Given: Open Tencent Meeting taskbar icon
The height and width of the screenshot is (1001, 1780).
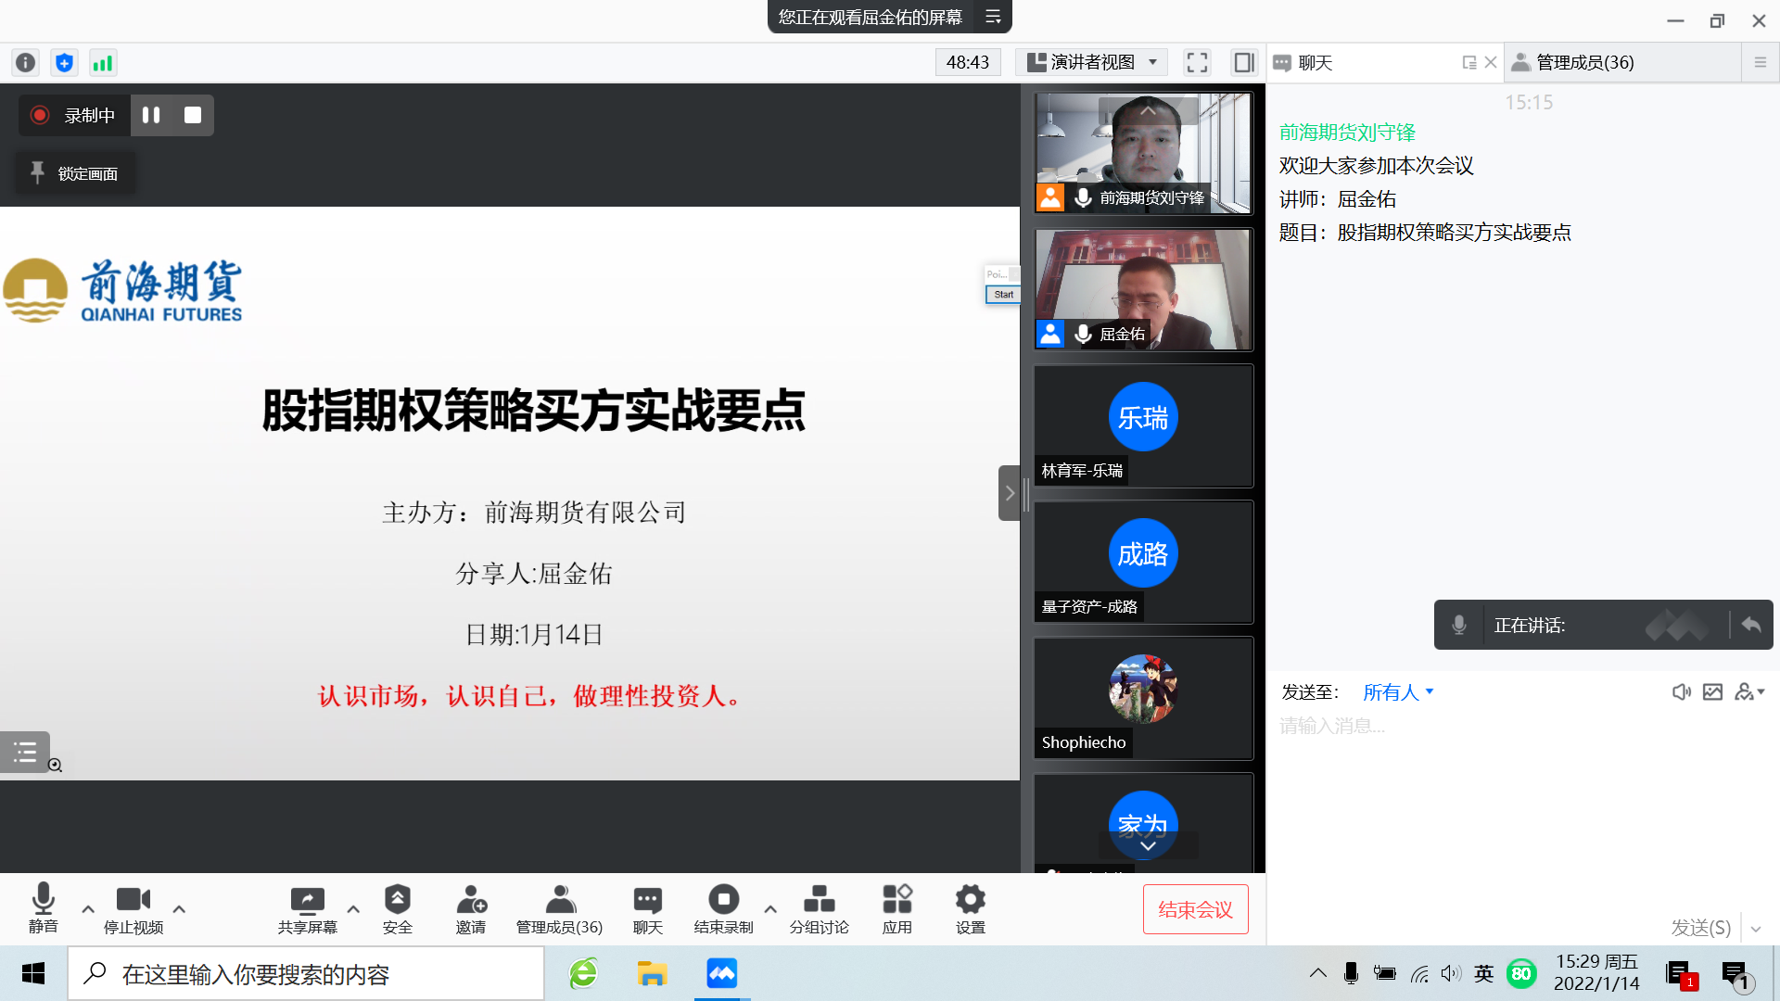Looking at the screenshot, I should 721,973.
